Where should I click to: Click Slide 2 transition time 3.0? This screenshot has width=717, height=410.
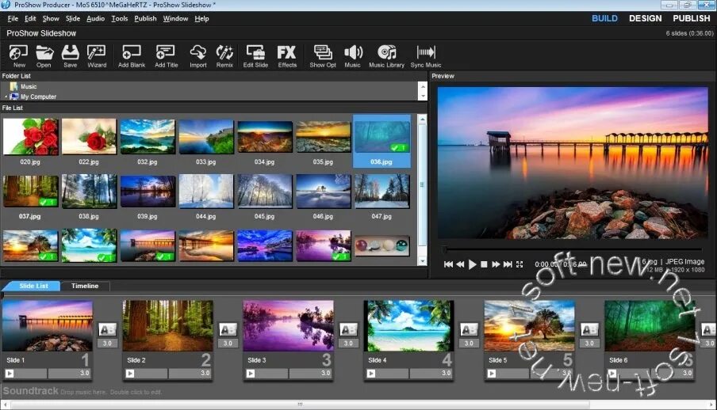coord(228,344)
